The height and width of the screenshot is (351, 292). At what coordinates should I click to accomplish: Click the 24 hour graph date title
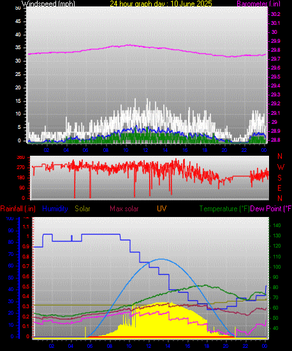(x=161, y=4)
